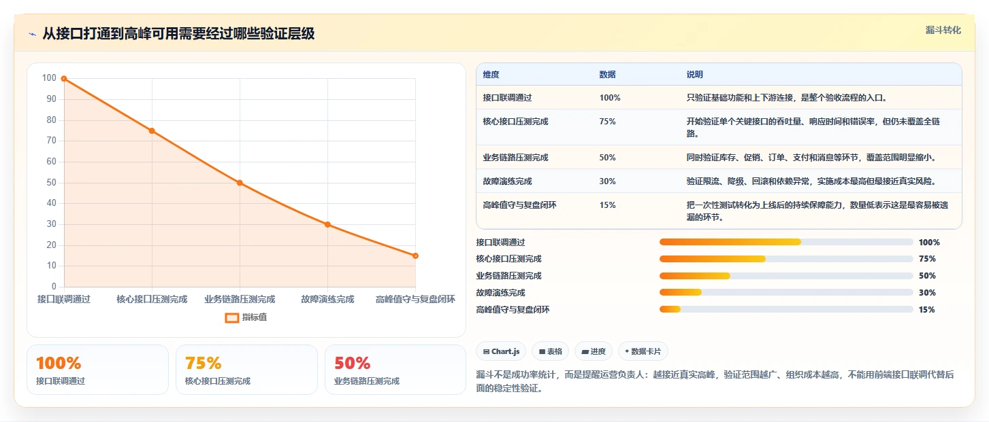The height and width of the screenshot is (422, 989).
Task: Click the 高峰值守与复盘闭环 x-axis label
Action: tap(415, 299)
